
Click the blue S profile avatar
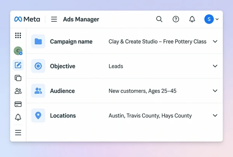click(209, 19)
